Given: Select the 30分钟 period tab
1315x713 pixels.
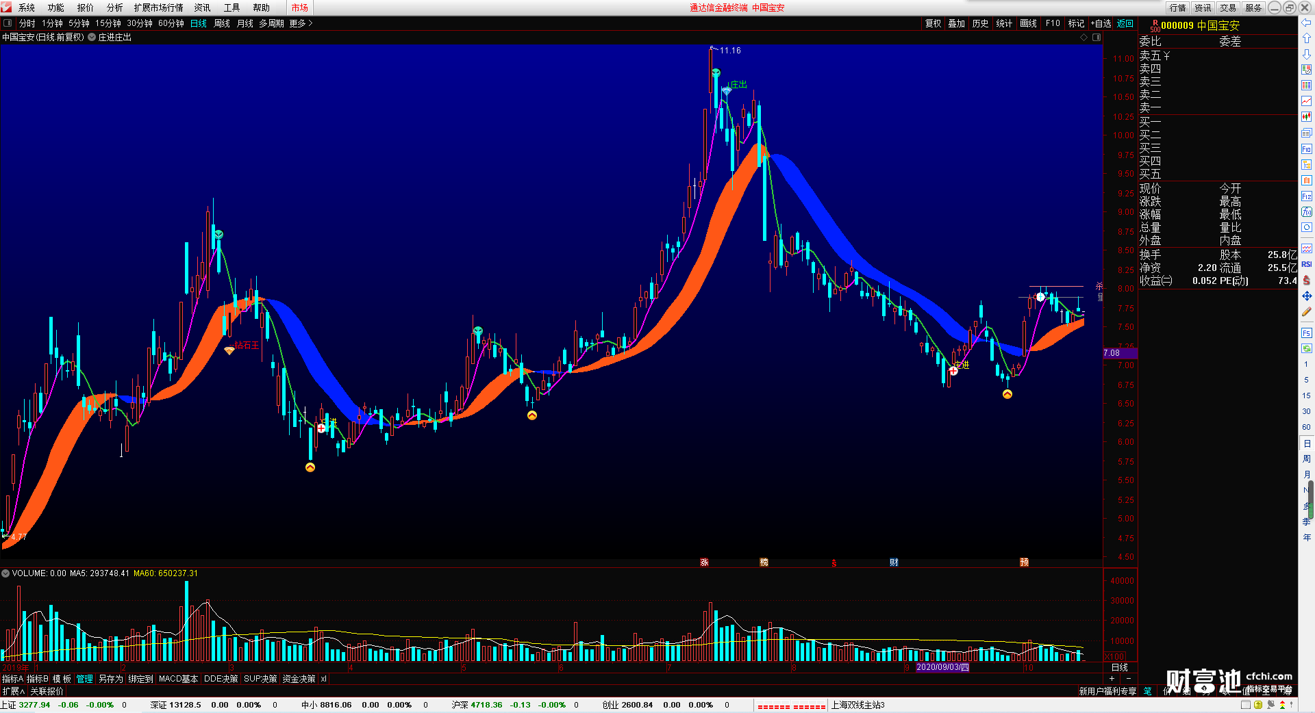Looking at the screenshot, I should pyautogui.click(x=140, y=23).
